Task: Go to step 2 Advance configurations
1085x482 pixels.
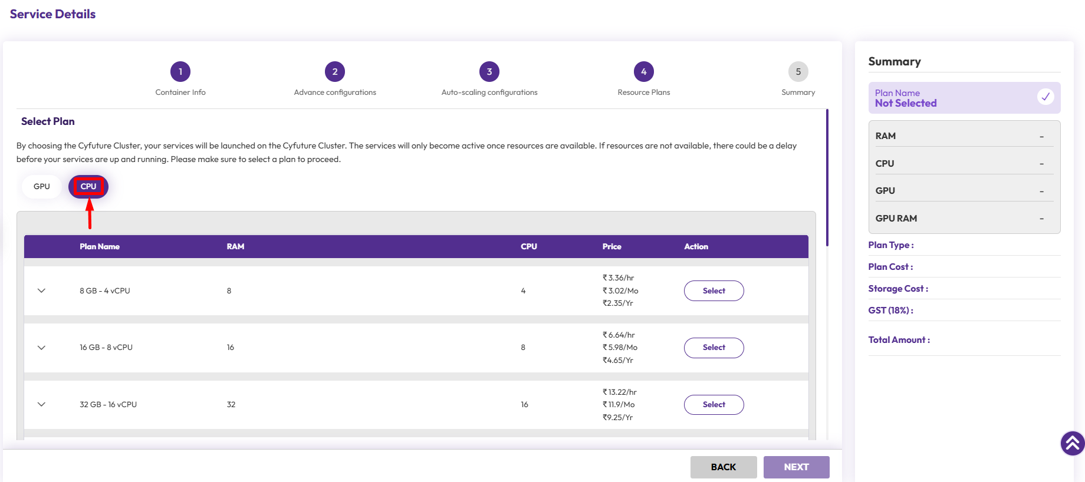Action: [x=335, y=72]
